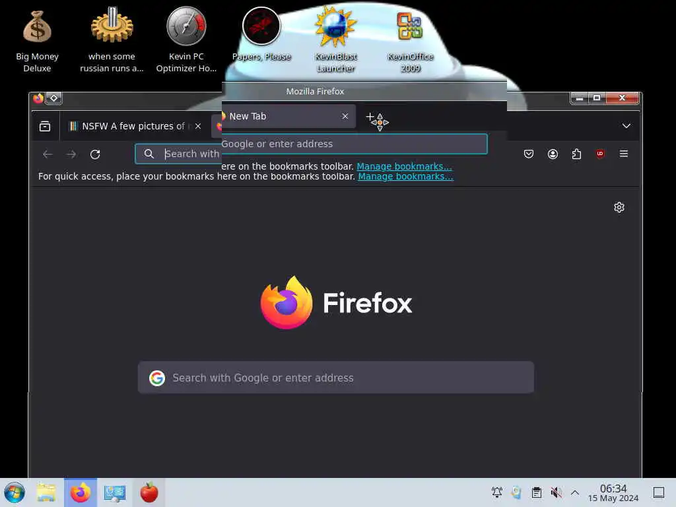
Task: Open Big Money Deluxe desktop icon
Action: 37,40
